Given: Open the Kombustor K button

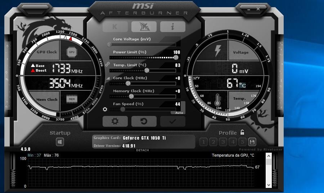Looking at the screenshot, I should pyautogui.click(x=115, y=27).
